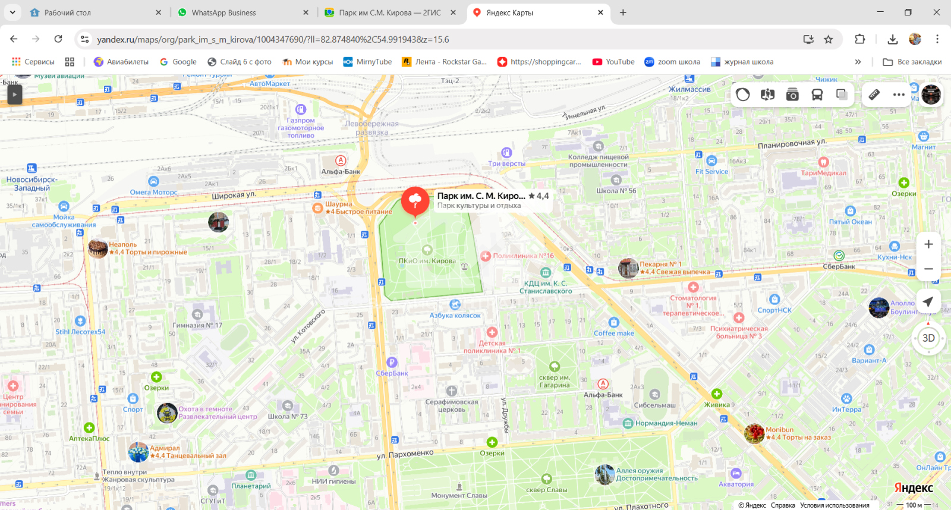The height and width of the screenshot is (510, 951).
Task: Open a new browser tab
Action: [623, 12]
